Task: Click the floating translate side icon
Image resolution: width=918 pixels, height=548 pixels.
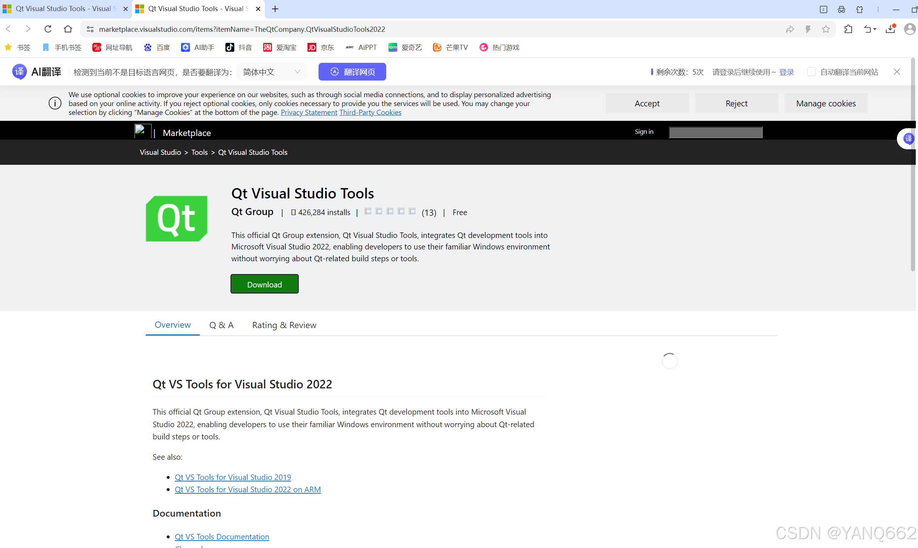Action: 908,139
